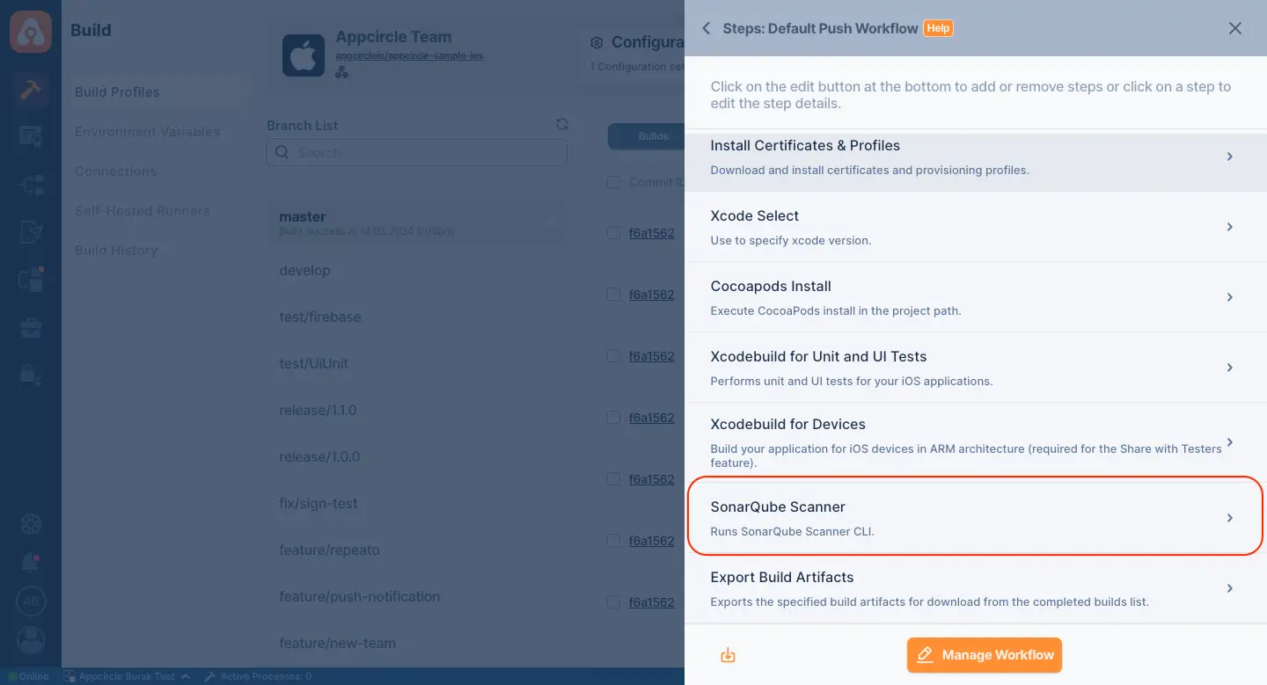Open the lock icon in sidebar
This screenshot has width=1267, height=685.
(x=31, y=374)
